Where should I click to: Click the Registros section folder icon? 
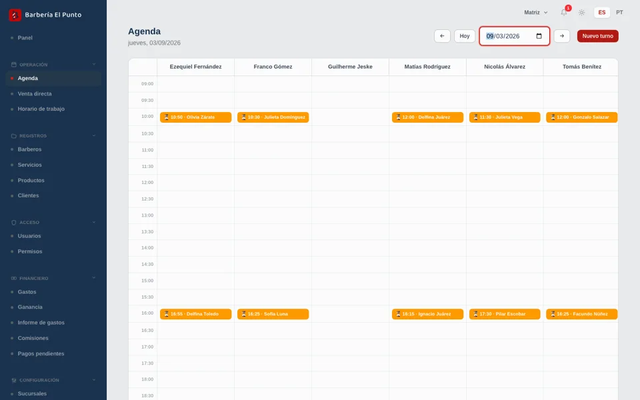(x=13, y=135)
